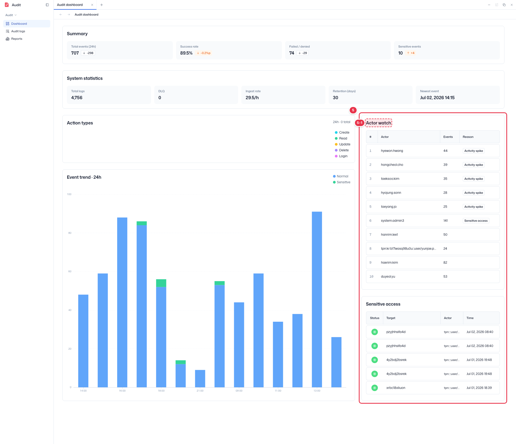Image resolution: width=516 pixels, height=444 pixels.
Task: Click sensitive segment of 18:00 bar
Action: coord(161,283)
